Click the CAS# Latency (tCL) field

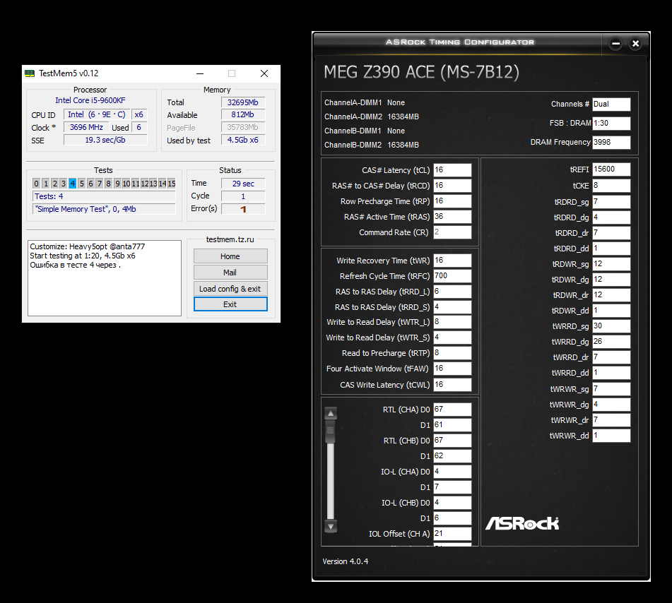[452, 170]
